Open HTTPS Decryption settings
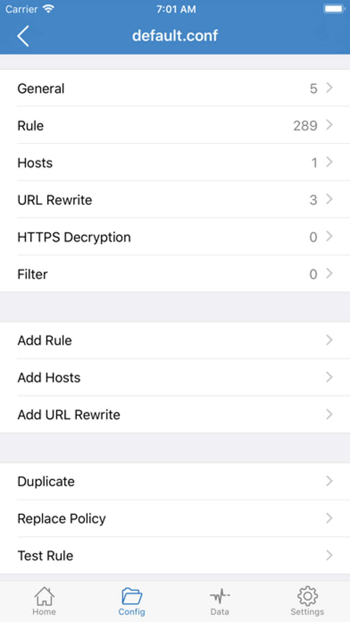Image resolution: width=350 pixels, height=622 pixels. coord(175,237)
